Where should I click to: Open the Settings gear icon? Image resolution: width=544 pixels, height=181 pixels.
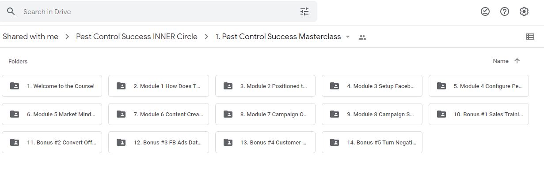pos(524,11)
